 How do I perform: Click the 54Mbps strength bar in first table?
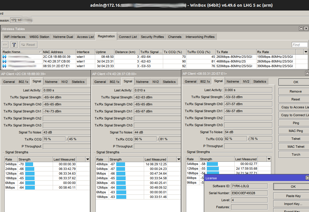point(29,164)
